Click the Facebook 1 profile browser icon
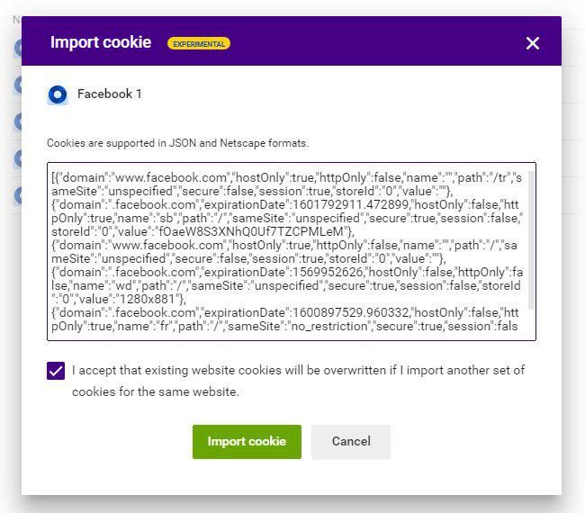This screenshot has width=585, height=513. pos(58,94)
